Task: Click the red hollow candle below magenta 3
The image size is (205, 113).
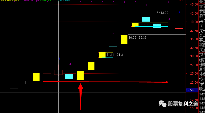Action: pyautogui.click(x=168, y=31)
